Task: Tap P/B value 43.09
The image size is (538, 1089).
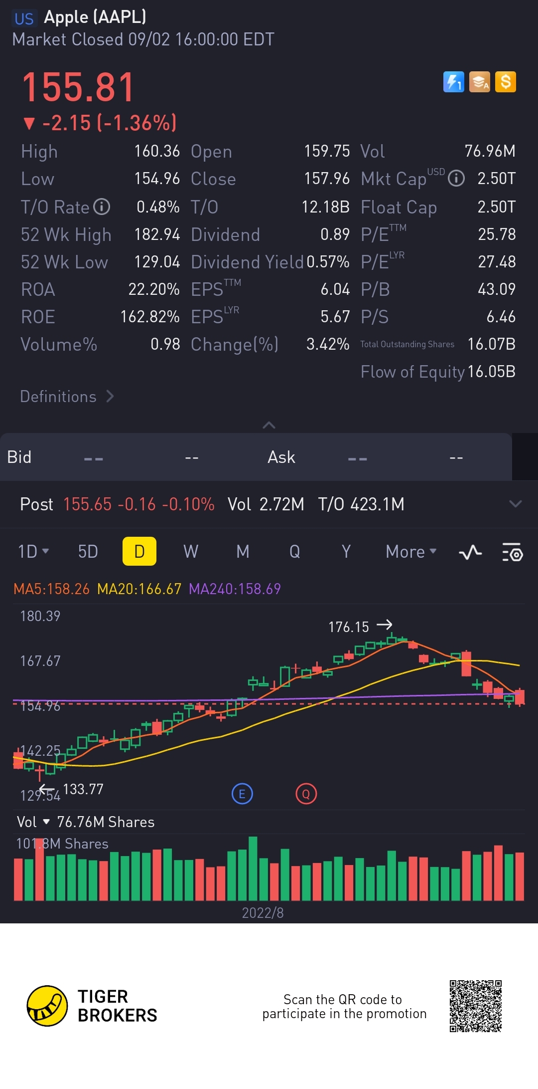Action: (x=497, y=289)
